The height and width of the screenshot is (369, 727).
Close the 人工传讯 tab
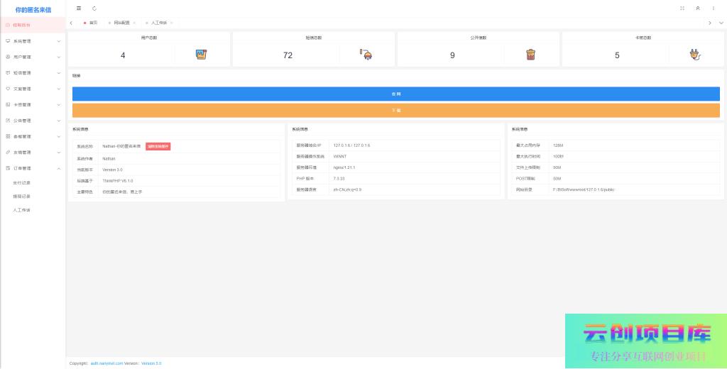pyautogui.click(x=171, y=23)
